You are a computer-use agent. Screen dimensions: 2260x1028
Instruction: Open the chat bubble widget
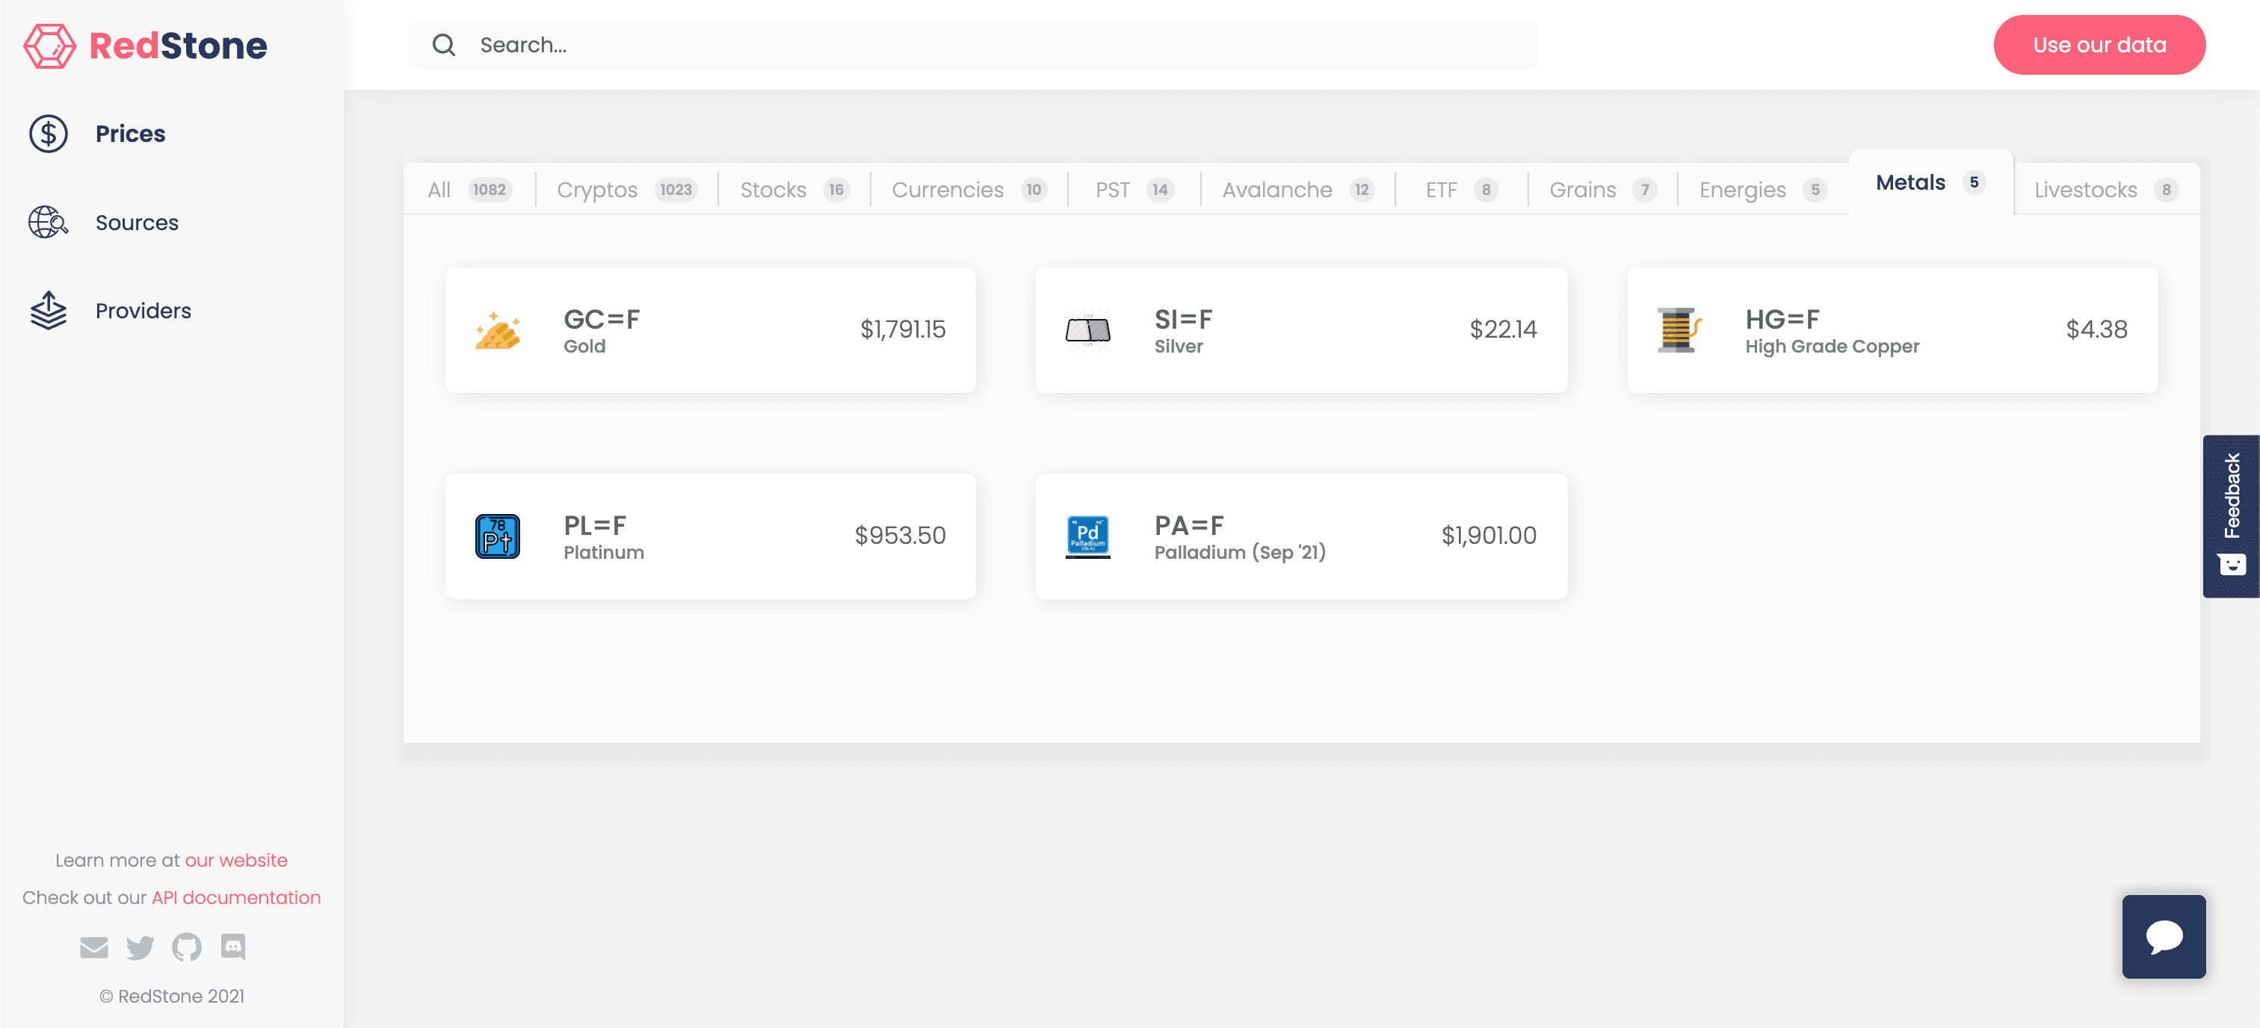click(x=2163, y=936)
